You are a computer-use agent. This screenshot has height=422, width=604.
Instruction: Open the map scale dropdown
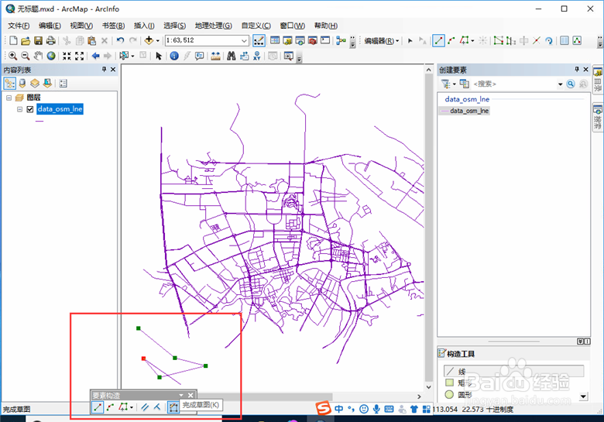click(x=244, y=40)
